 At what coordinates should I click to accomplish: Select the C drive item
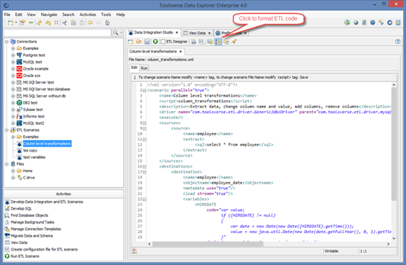(29, 178)
